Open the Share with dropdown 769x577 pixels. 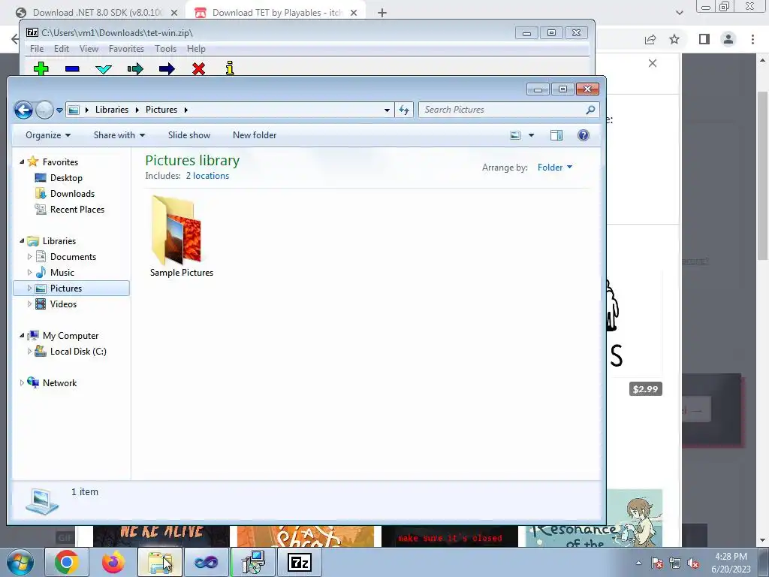pos(119,135)
